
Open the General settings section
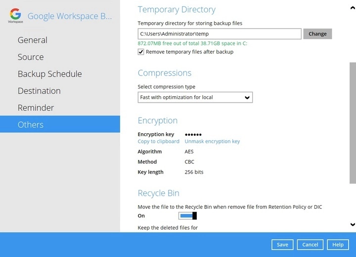pos(33,40)
